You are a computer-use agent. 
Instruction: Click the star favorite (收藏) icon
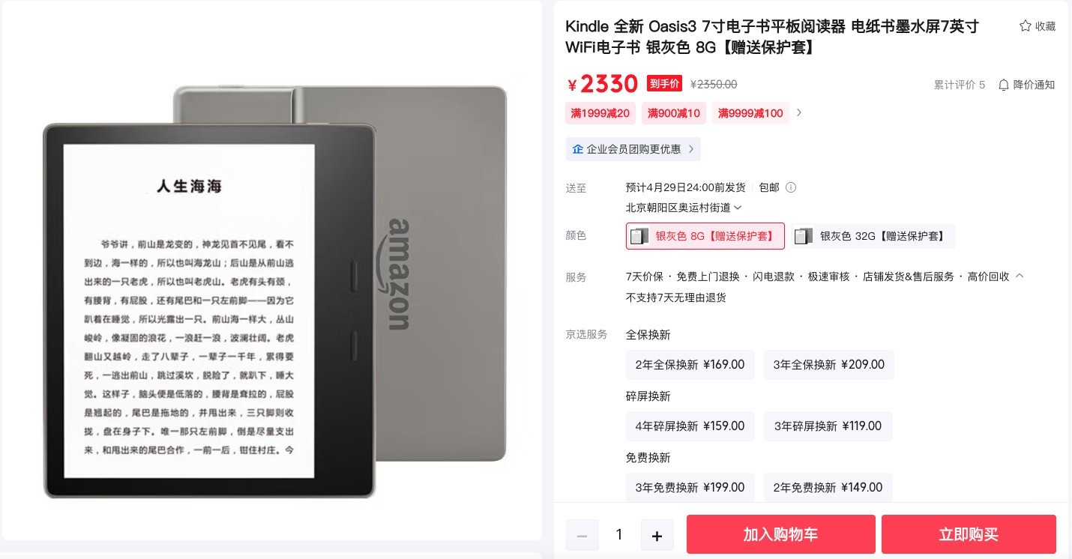click(1025, 26)
